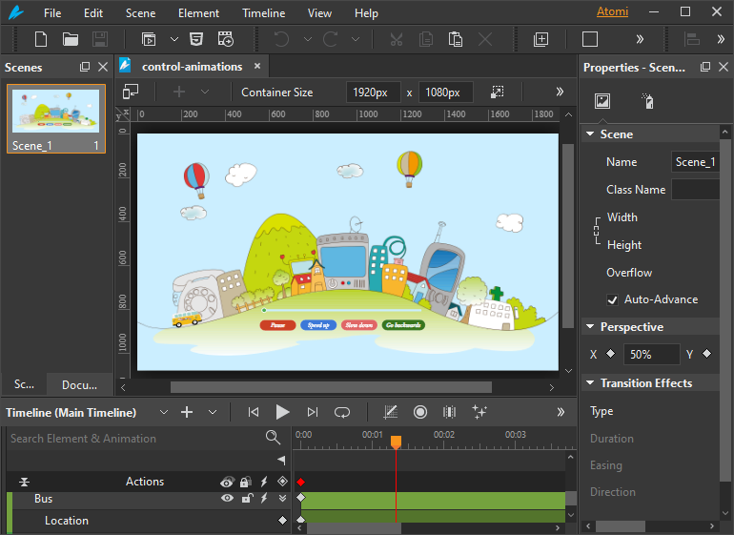Switch to the Docu... tab

coord(79,385)
